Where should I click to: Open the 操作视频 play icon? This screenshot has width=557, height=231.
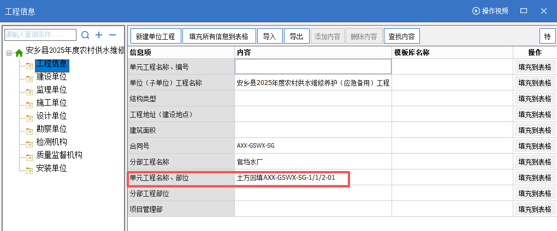(476, 11)
